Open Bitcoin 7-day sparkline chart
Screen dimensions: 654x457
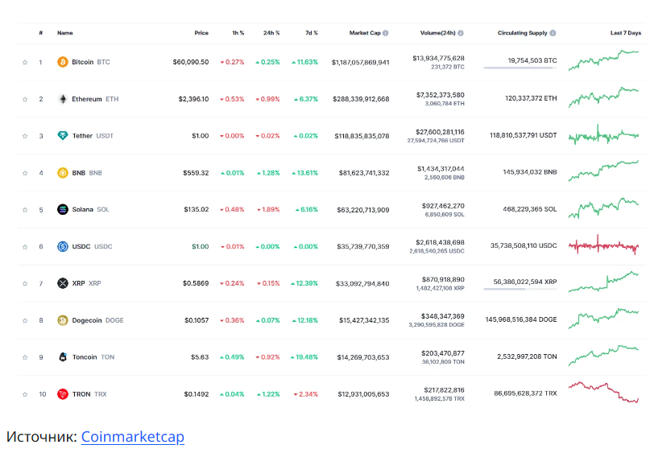tap(603, 60)
